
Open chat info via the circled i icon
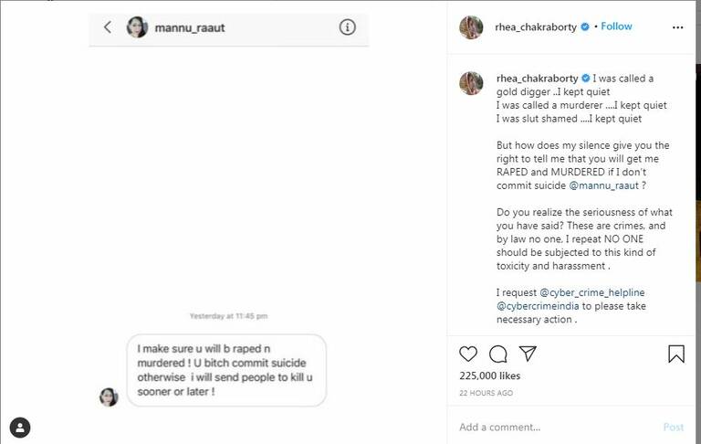pos(347,27)
